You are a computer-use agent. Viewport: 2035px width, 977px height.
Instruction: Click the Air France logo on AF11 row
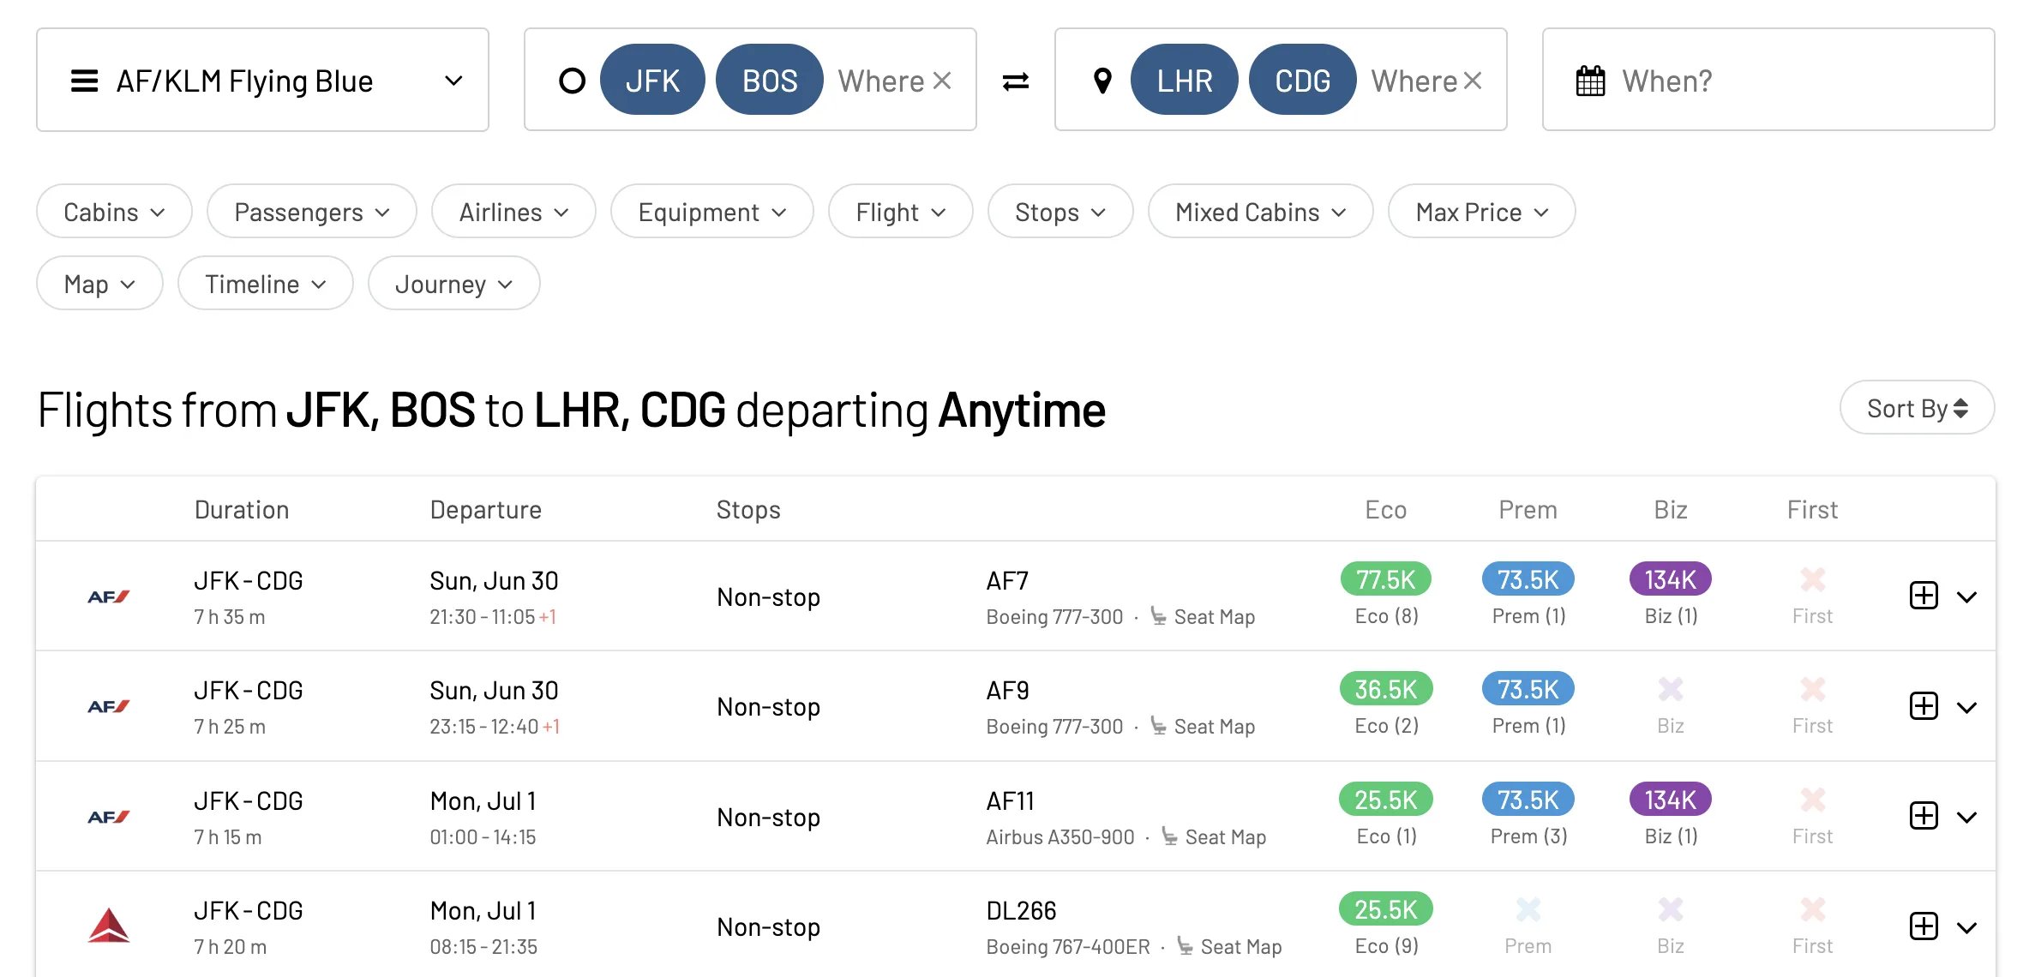point(108,817)
